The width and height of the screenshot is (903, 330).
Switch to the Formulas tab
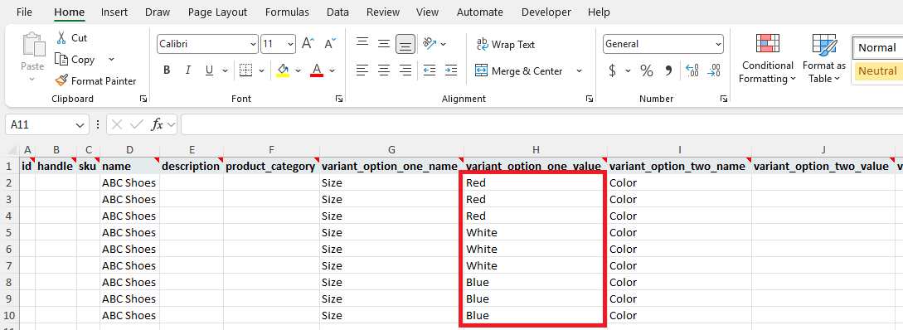[287, 12]
